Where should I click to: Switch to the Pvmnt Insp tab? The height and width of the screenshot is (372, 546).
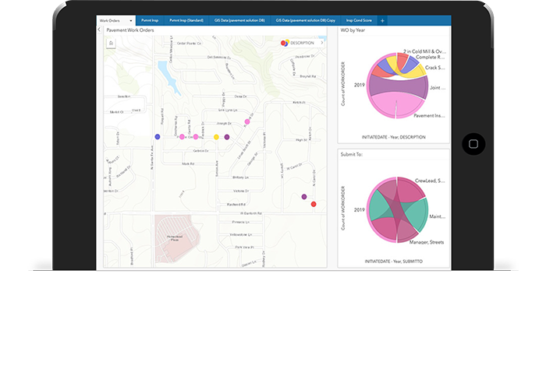151,19
